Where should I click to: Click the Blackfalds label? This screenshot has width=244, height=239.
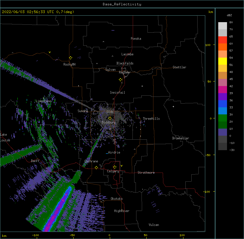click(125, 63)
